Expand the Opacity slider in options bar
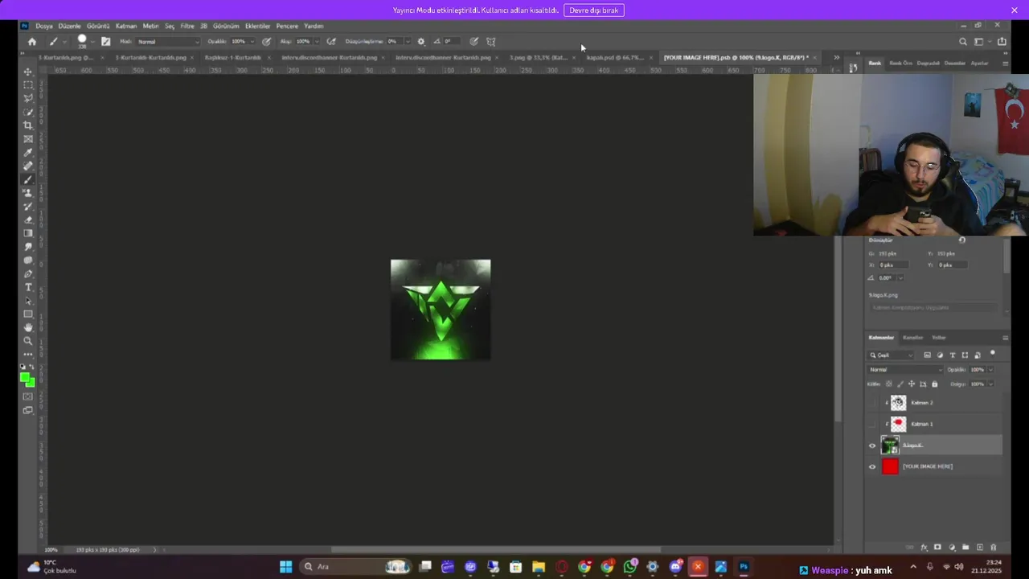The image size is (1029, 579). pos(252,42)
